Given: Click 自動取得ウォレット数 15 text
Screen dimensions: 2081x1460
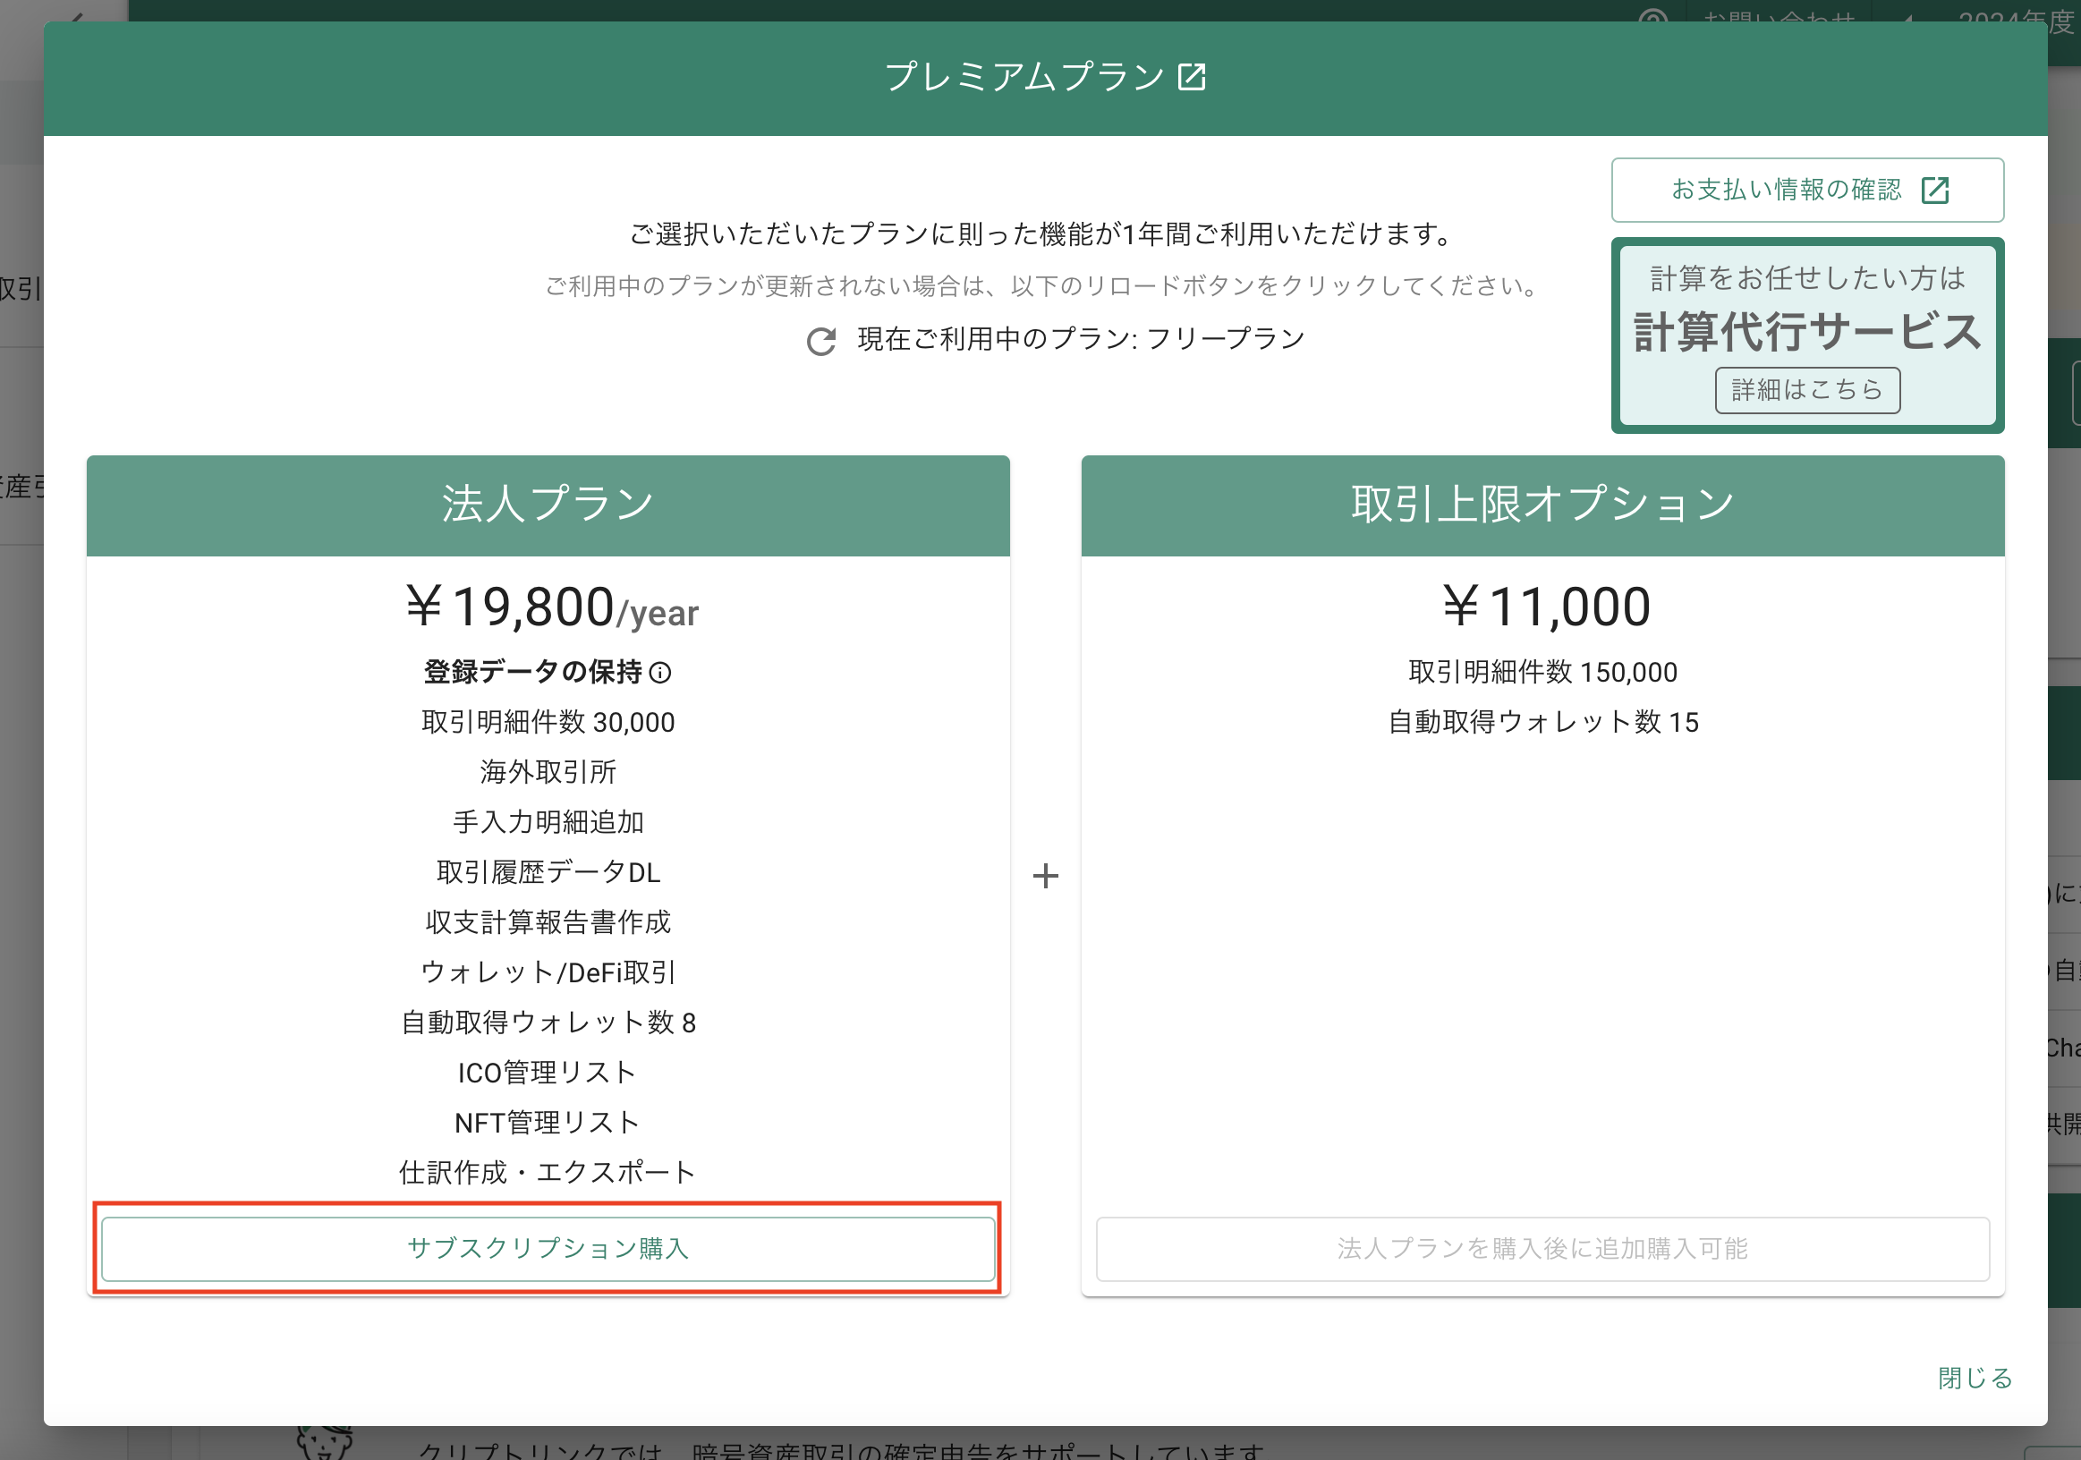Looking at the screenshot, I should (x=1542, y=722).
